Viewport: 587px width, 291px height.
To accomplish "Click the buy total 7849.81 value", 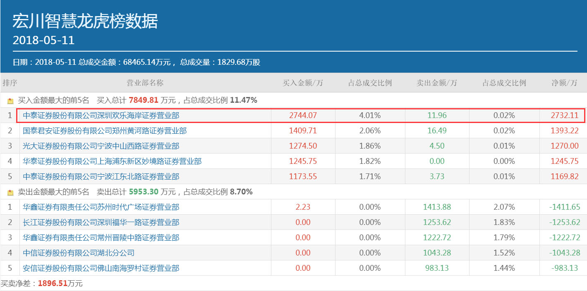I will point(144,100).
